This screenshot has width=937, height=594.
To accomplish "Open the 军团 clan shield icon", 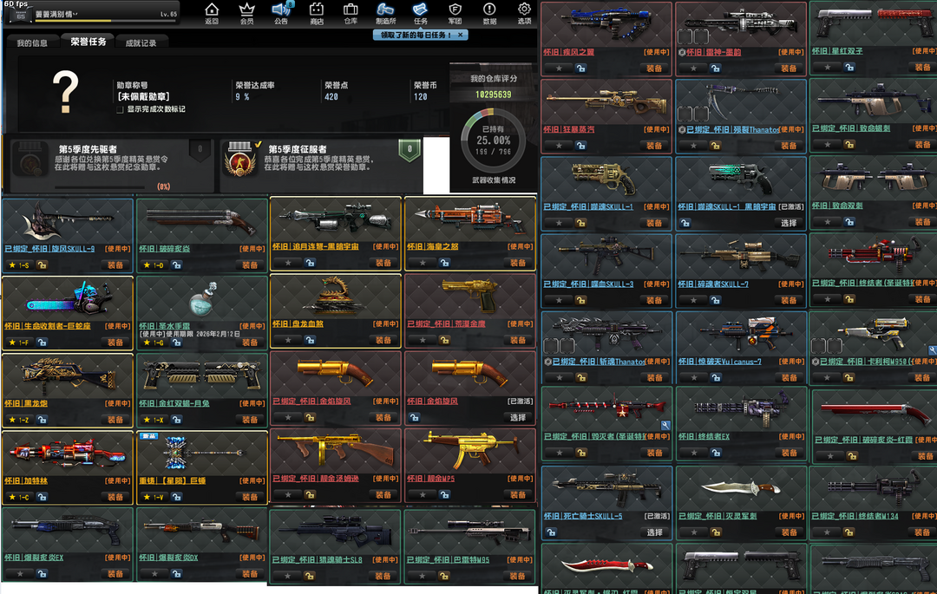I will pyautogui.click(x=455, y=13).
